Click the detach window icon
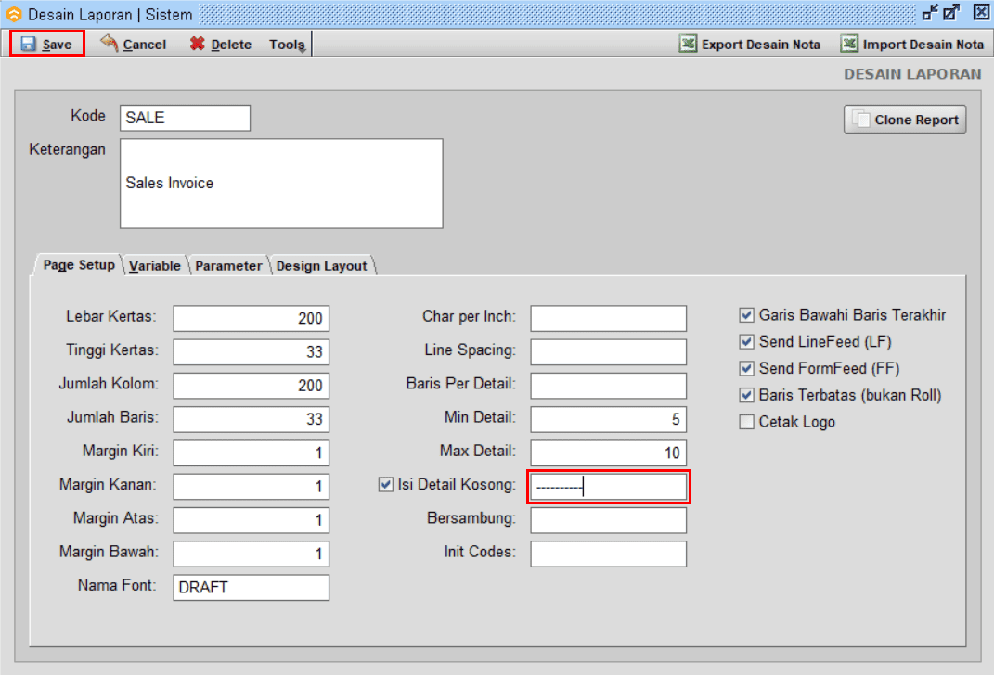The width and height of the screenshot is (994, 675). pyautogui.click(x=930, y=12)
